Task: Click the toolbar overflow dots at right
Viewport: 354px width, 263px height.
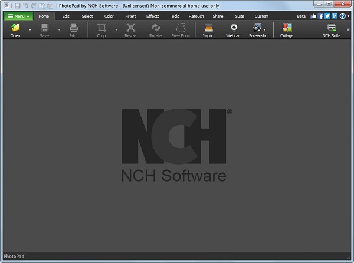Action: tap(348, 29)
